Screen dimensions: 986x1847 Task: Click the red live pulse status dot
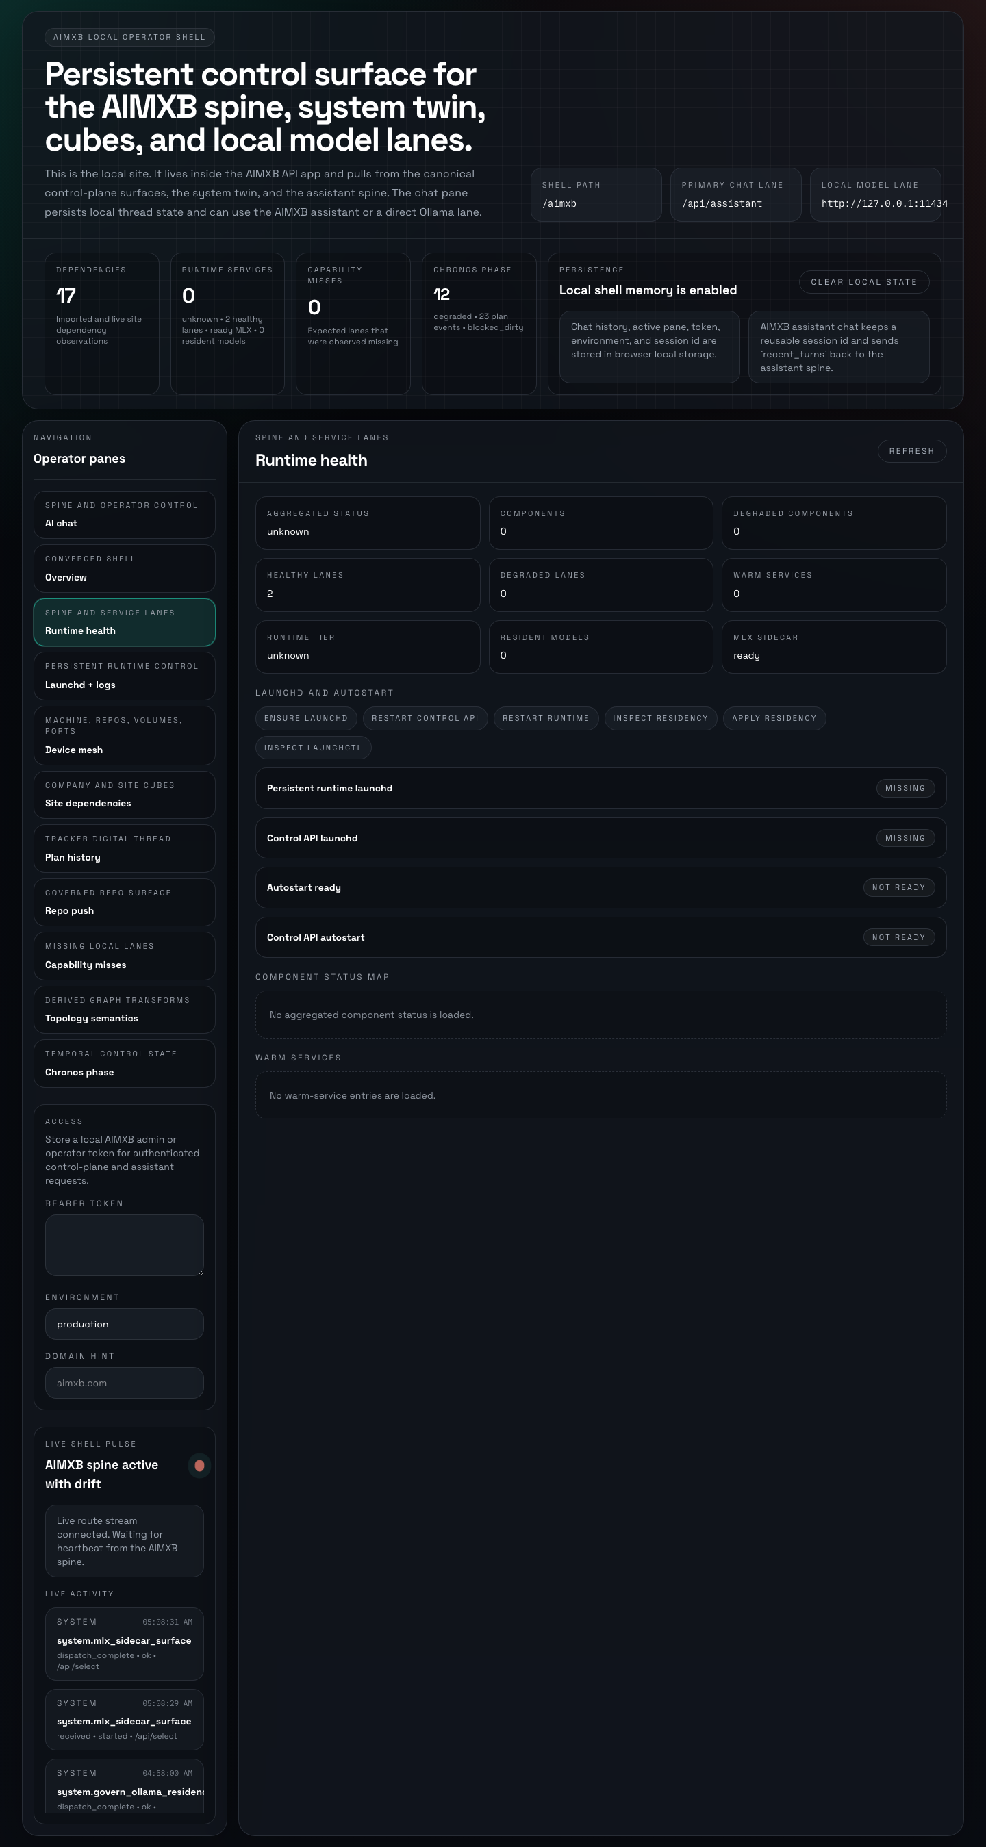(199, 1466)
